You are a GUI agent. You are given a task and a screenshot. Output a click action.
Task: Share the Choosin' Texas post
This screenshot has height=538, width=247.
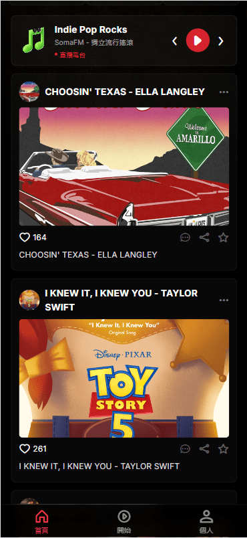pos(204,238)
